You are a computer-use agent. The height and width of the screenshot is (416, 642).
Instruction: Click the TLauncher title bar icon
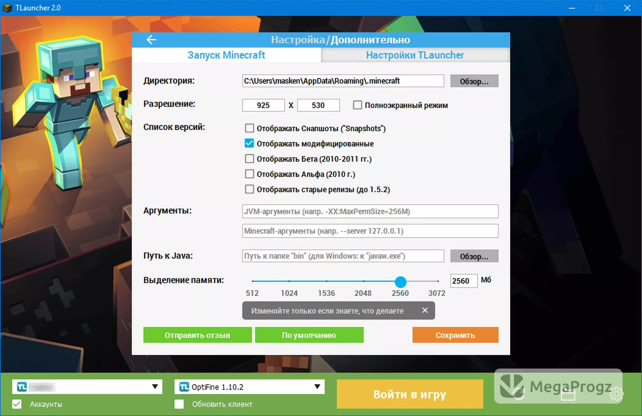(x=7, y=8)
